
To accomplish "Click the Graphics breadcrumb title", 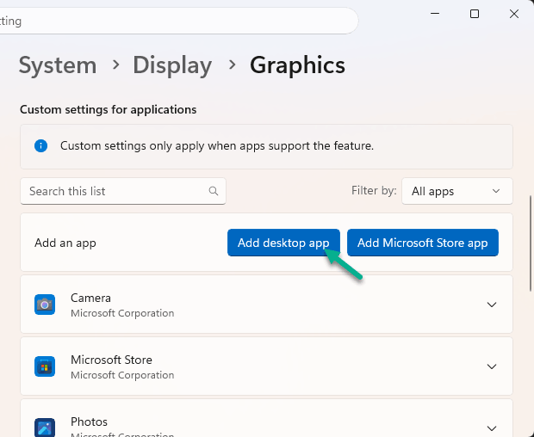I will [297, 65].
